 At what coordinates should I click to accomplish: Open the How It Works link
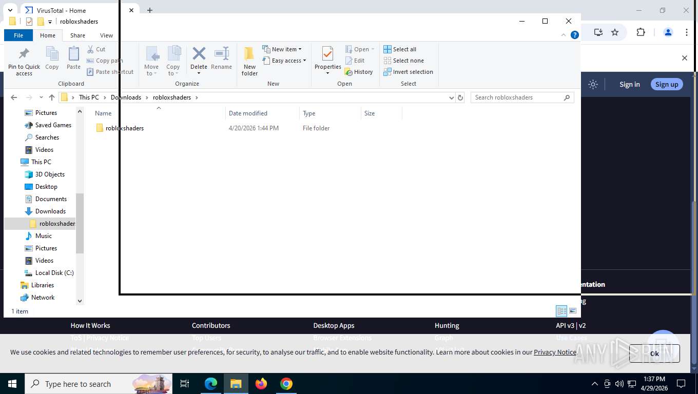coord(90,325)
